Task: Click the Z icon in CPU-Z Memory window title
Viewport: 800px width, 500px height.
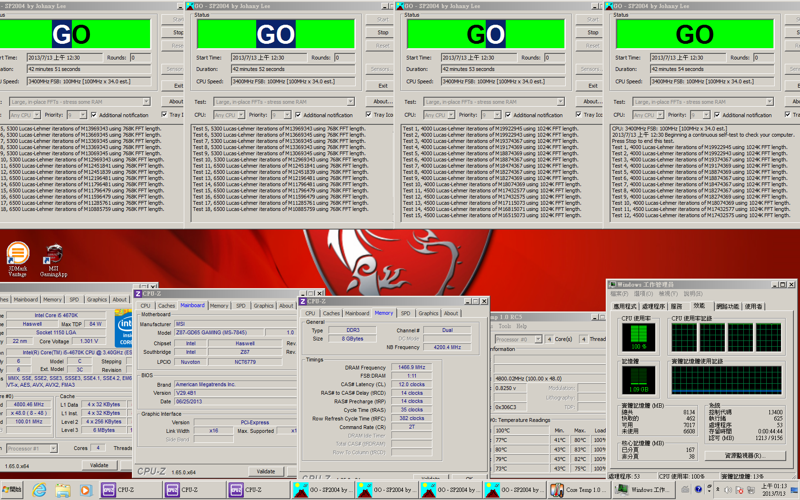Action: point(303,301)
